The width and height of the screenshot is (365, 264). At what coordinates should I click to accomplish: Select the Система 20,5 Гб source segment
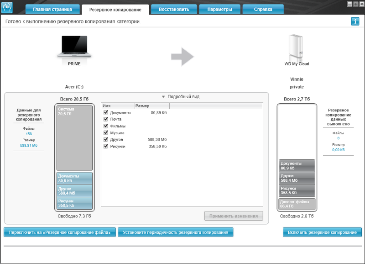(74, 138)
